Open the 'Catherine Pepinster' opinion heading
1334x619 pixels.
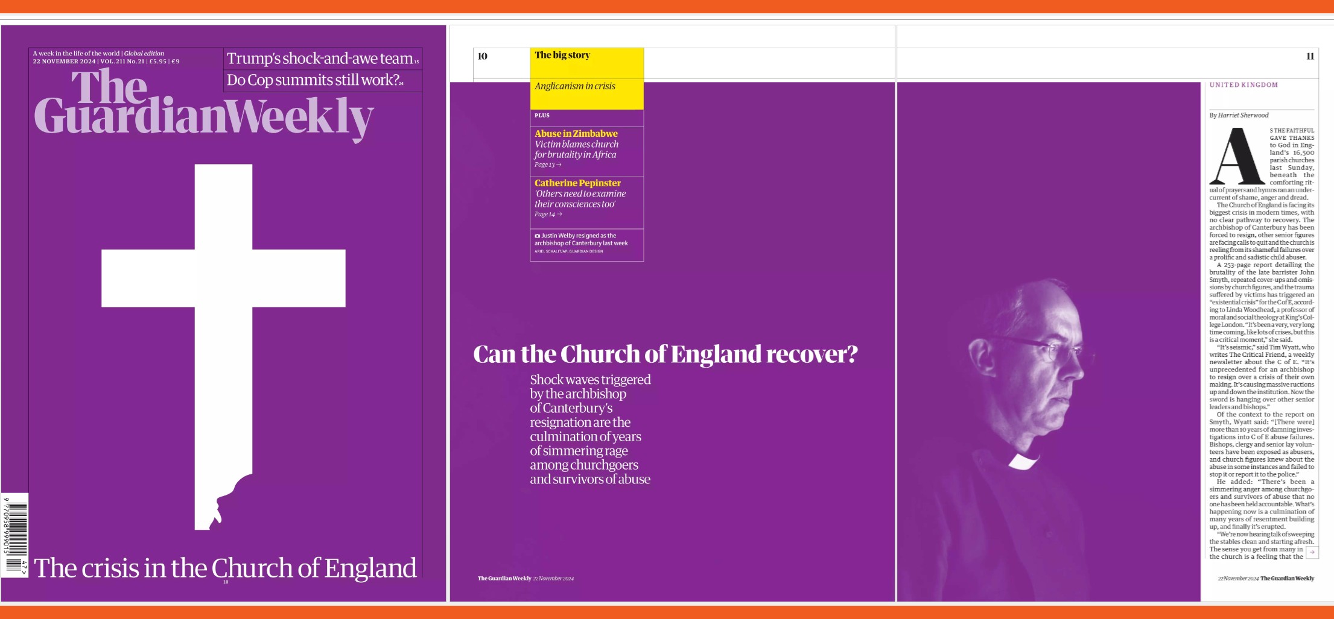click(x=577, y=183)
